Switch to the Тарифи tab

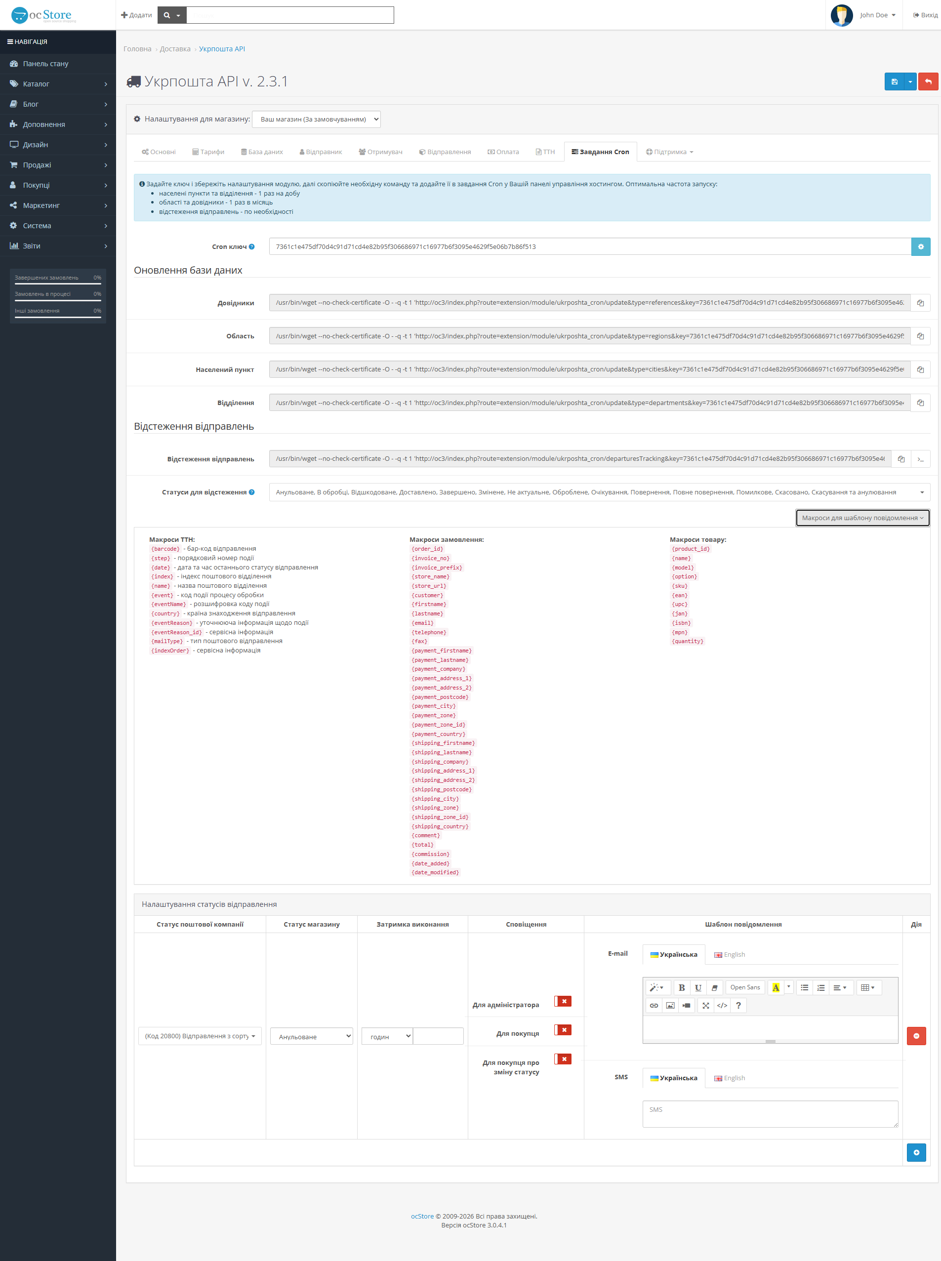(208, 152)
